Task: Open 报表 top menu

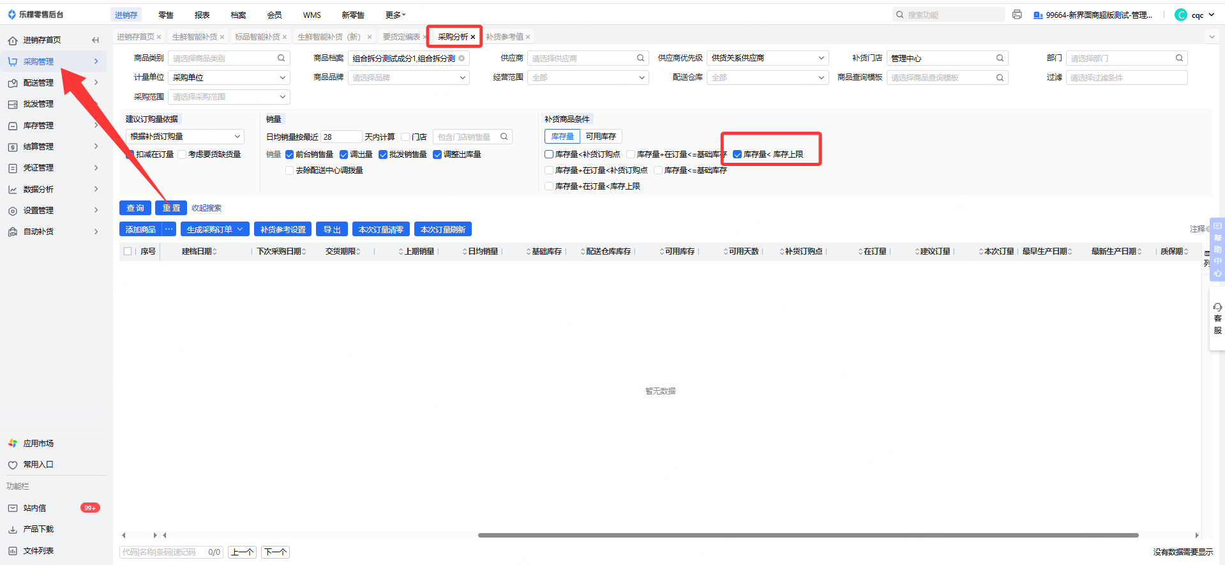Action: [x=202, y=15]
